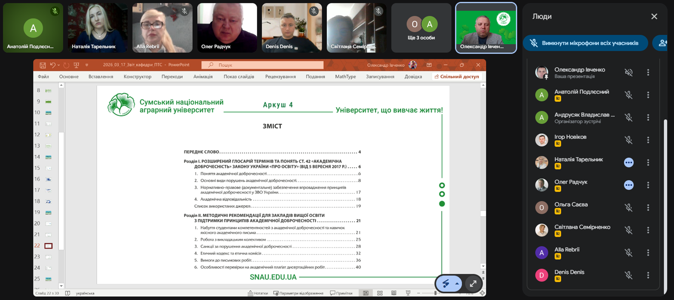The image size is (674, 300).
Task: Open more options for Denis Denis
Action: pos(648,275)
